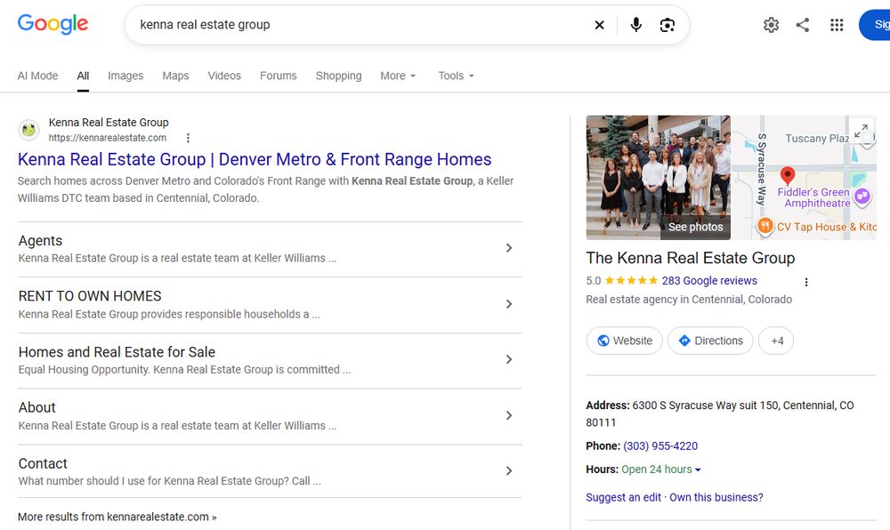Click the Fiddler's Green Amphitheatre map marker
This screenshot has width=890, height=530.
point(862,197)
